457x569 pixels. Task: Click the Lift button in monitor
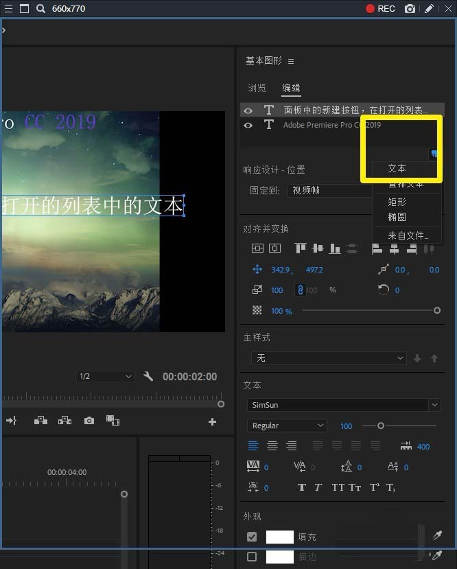point(40,420)
